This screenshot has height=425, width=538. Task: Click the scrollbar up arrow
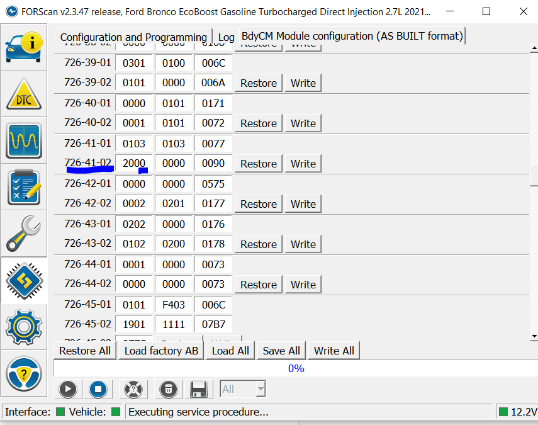[x=534, y=48]
